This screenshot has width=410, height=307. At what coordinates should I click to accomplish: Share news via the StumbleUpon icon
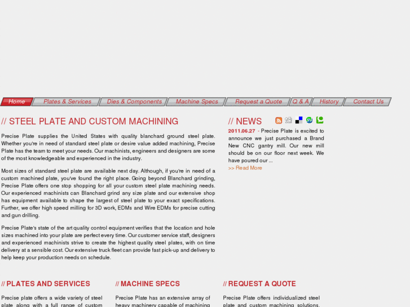tap(309, 120)
